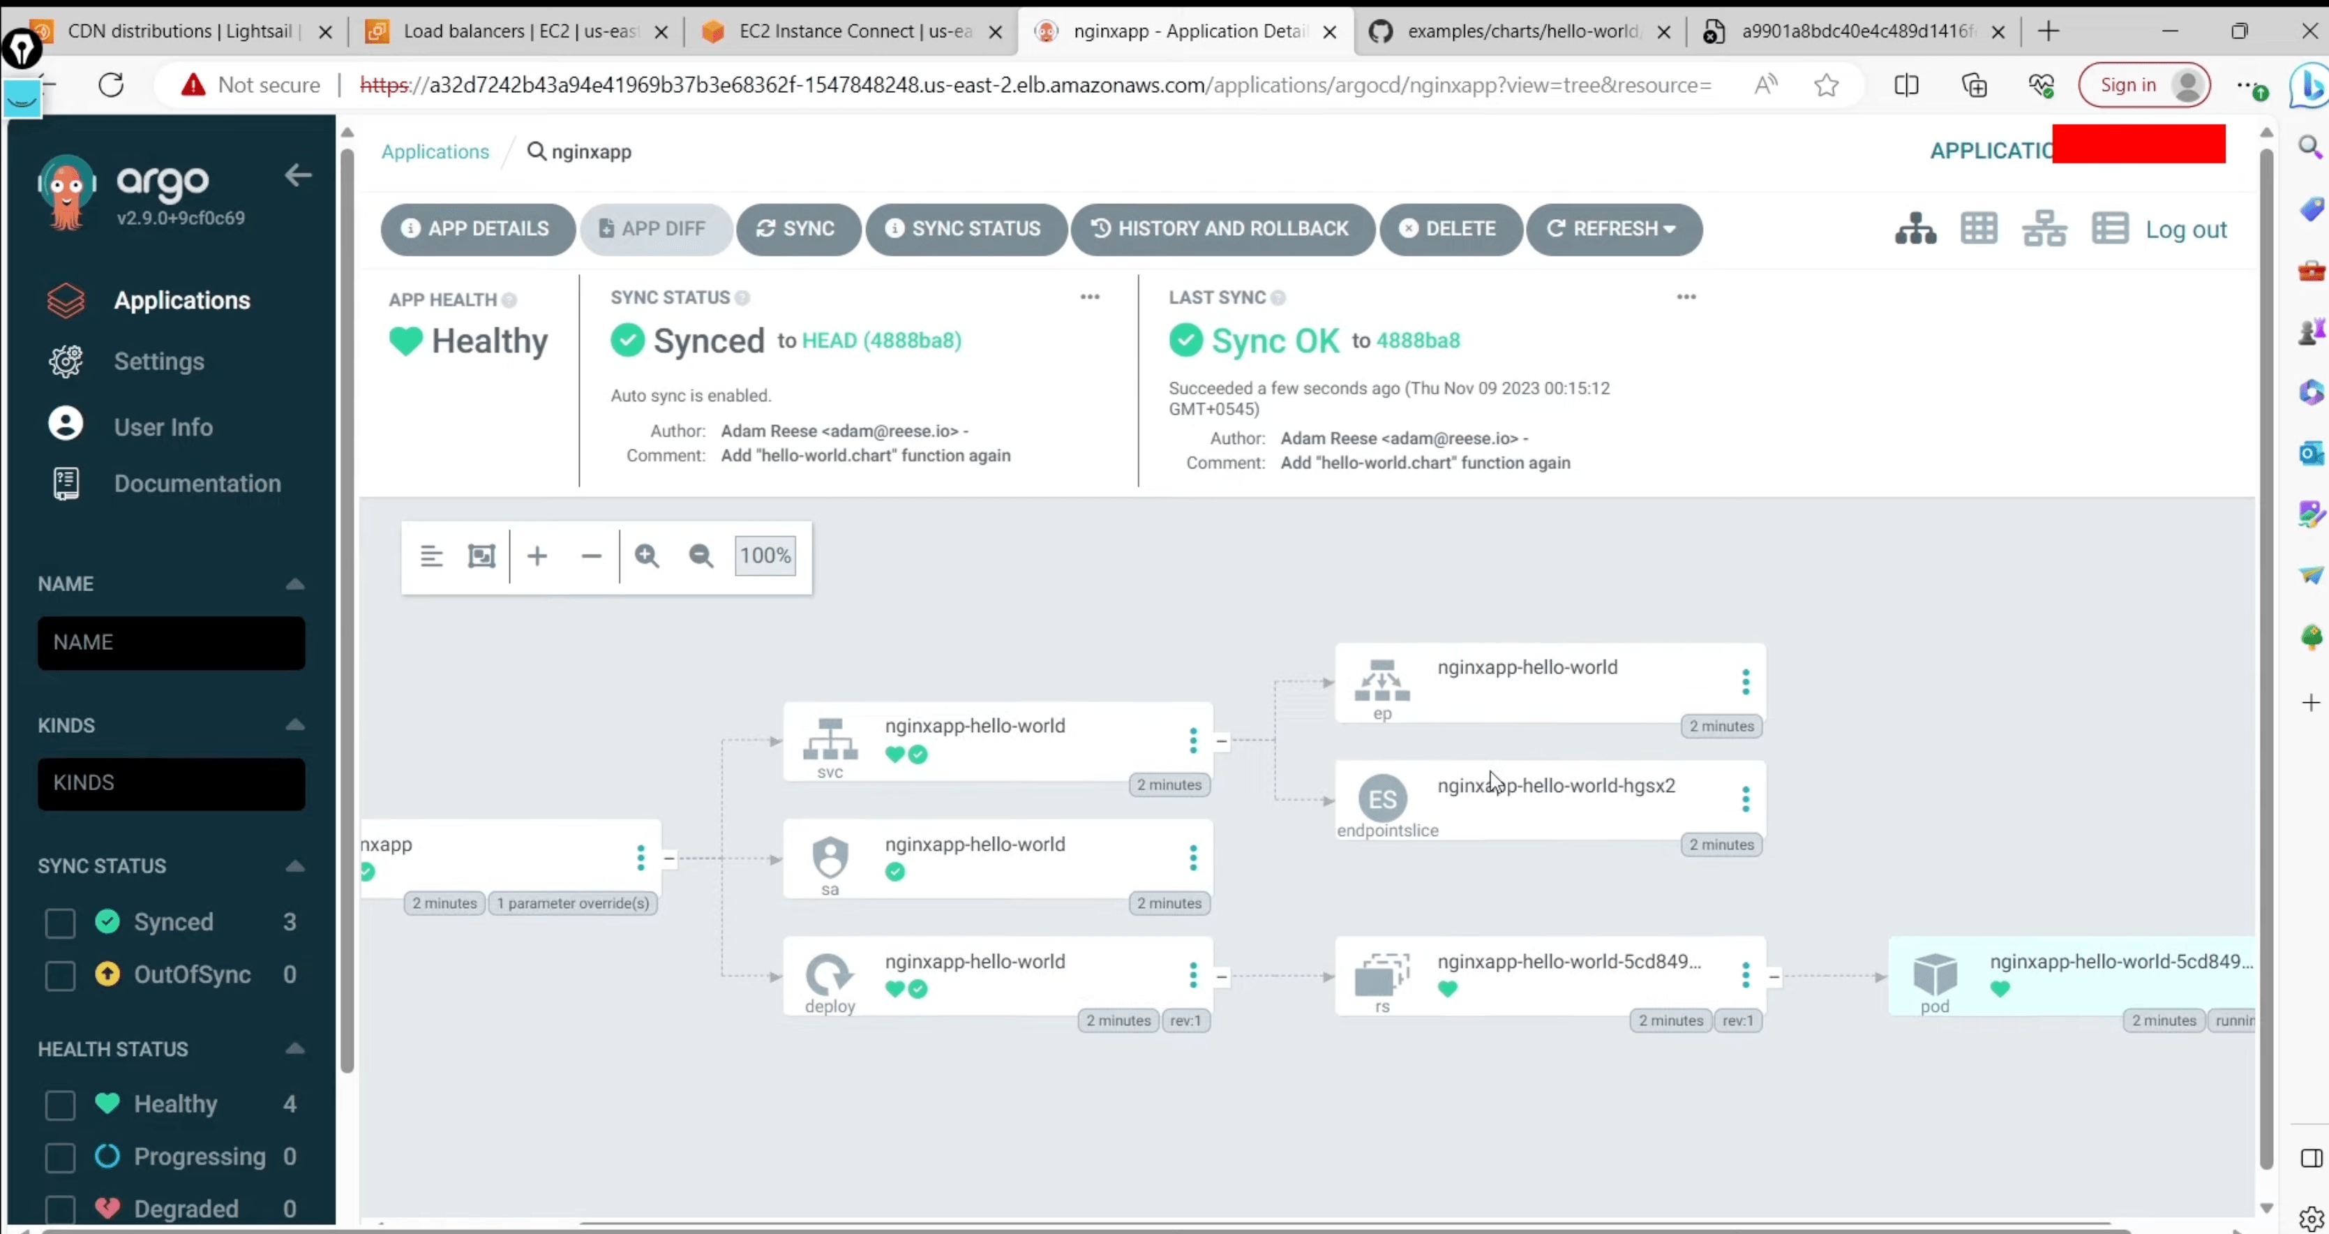Check the Synced sync status filter
The height and width of the screenshot is (1234, 2329).
point(61,923)
